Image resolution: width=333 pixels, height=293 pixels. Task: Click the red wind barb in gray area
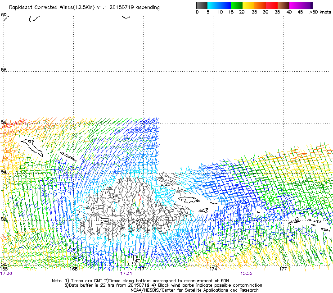[140, 199]
